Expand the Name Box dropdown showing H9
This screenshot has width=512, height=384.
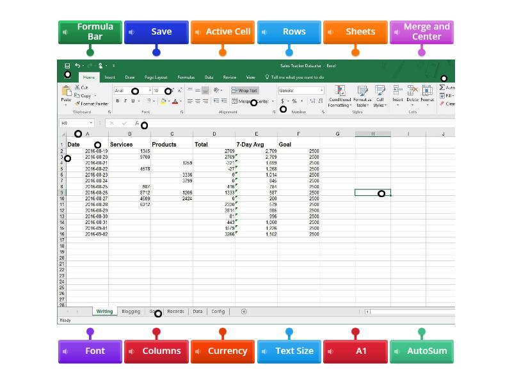[x=91, y=123]
